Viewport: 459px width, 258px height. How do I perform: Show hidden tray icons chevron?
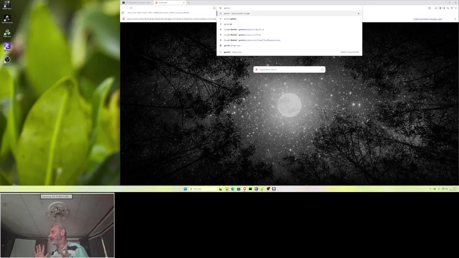coord(430,189)
